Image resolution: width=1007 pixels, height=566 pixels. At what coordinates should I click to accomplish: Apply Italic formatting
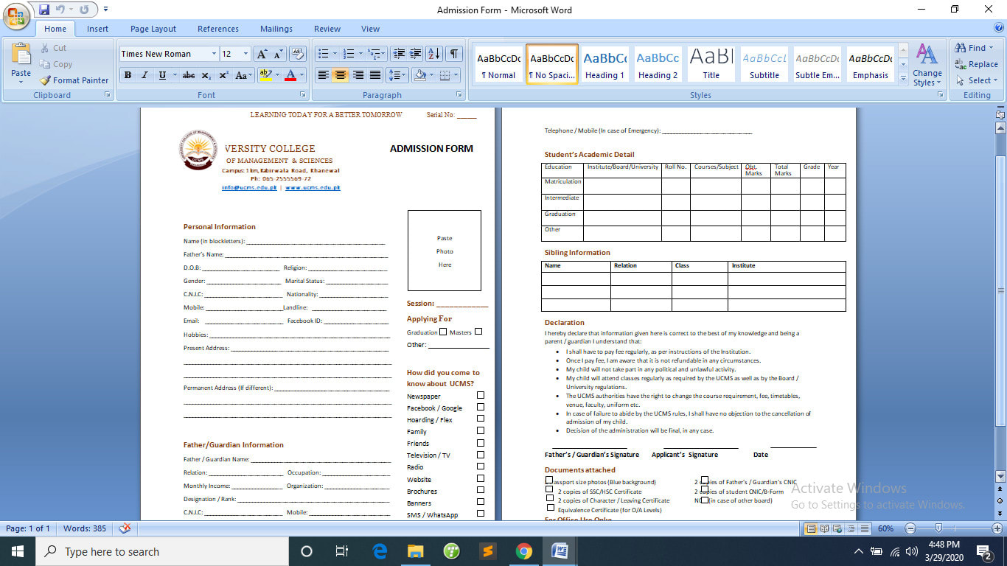[144, 75]
